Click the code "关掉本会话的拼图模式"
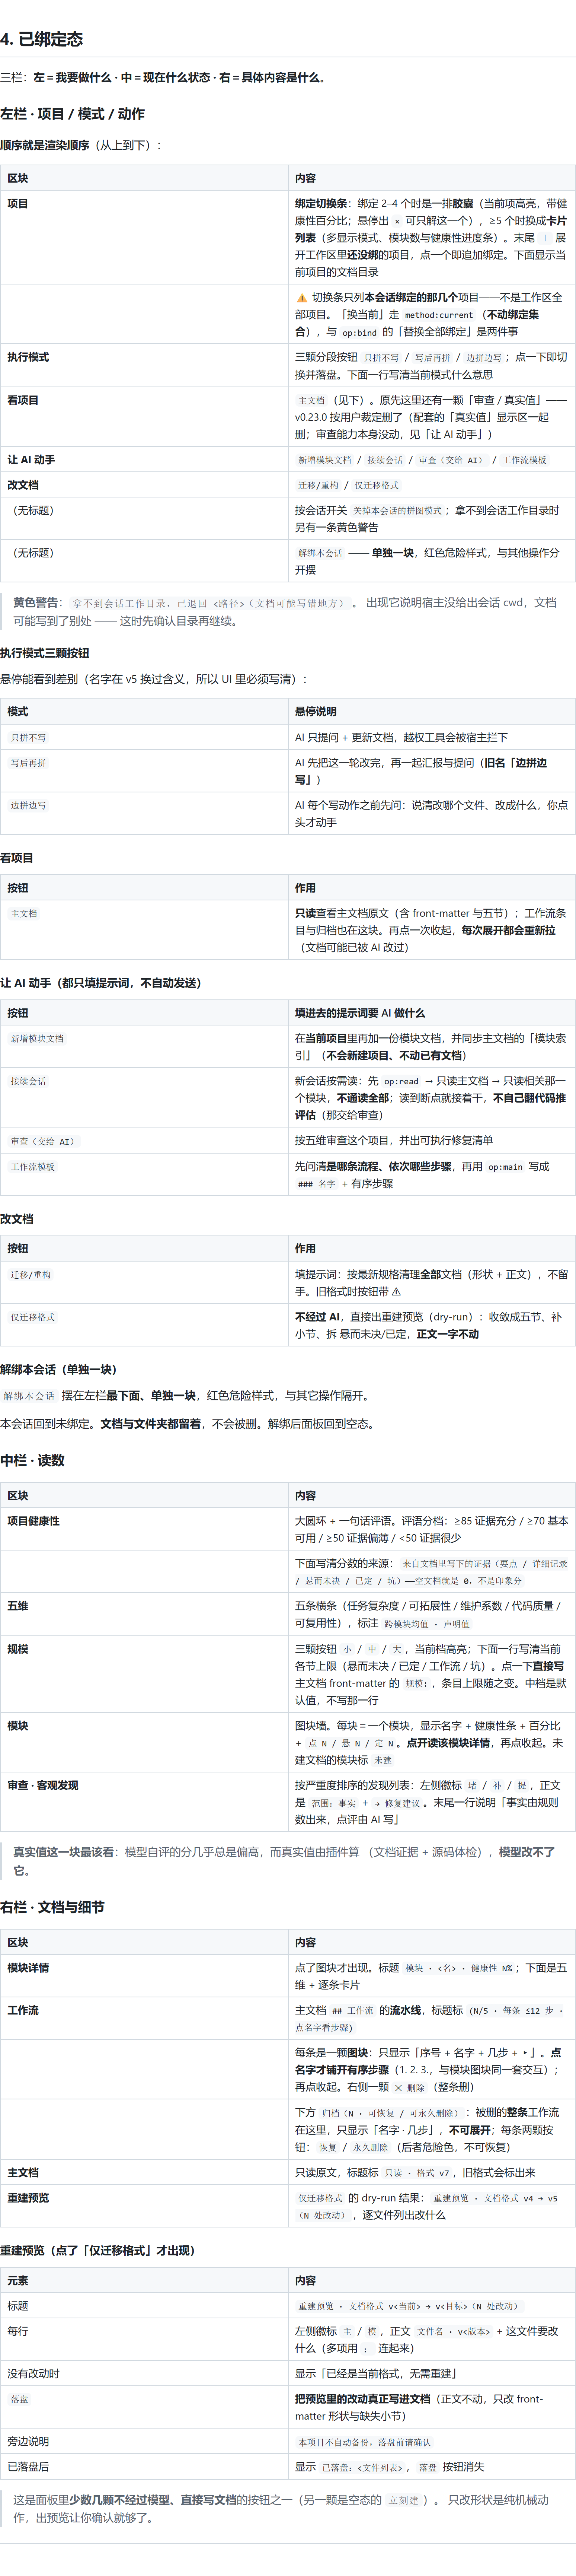 coord(397,510)
